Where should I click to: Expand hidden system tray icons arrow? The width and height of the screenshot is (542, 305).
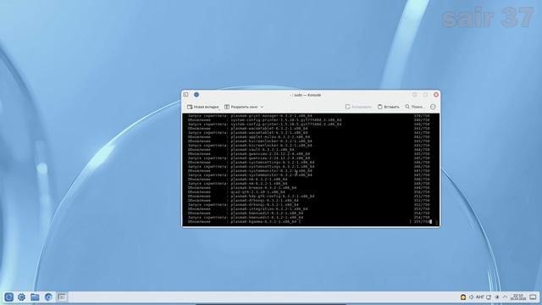point(505,297)
